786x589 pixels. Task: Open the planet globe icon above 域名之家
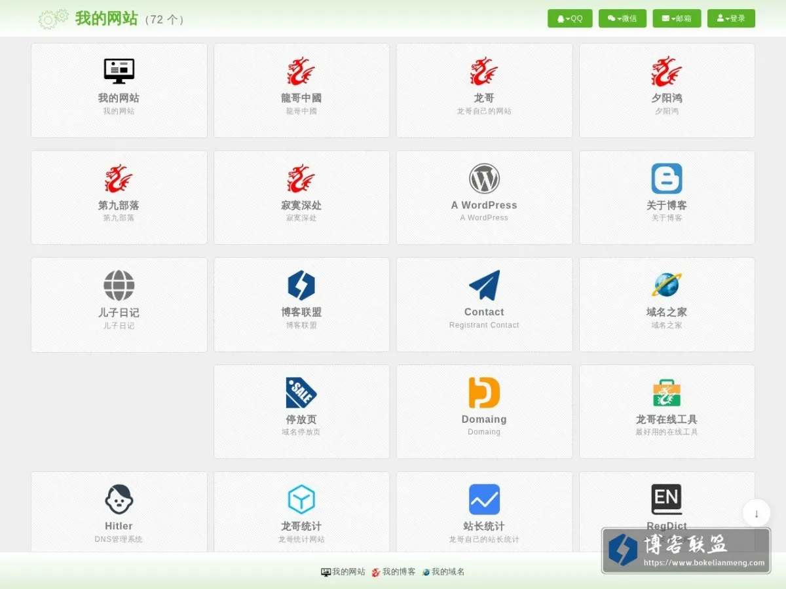tap(667, 285)
